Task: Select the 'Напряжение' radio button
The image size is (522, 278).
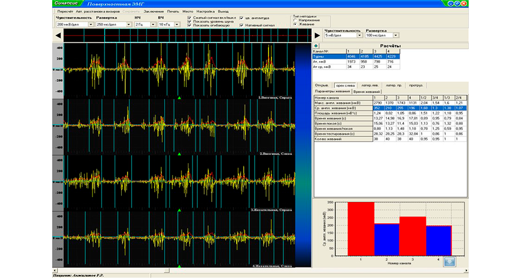Action: pyautogui.click(x=295, y=20)
